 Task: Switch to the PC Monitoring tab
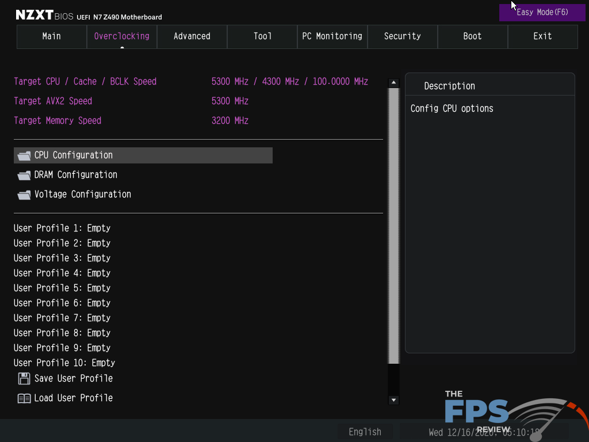332,36
